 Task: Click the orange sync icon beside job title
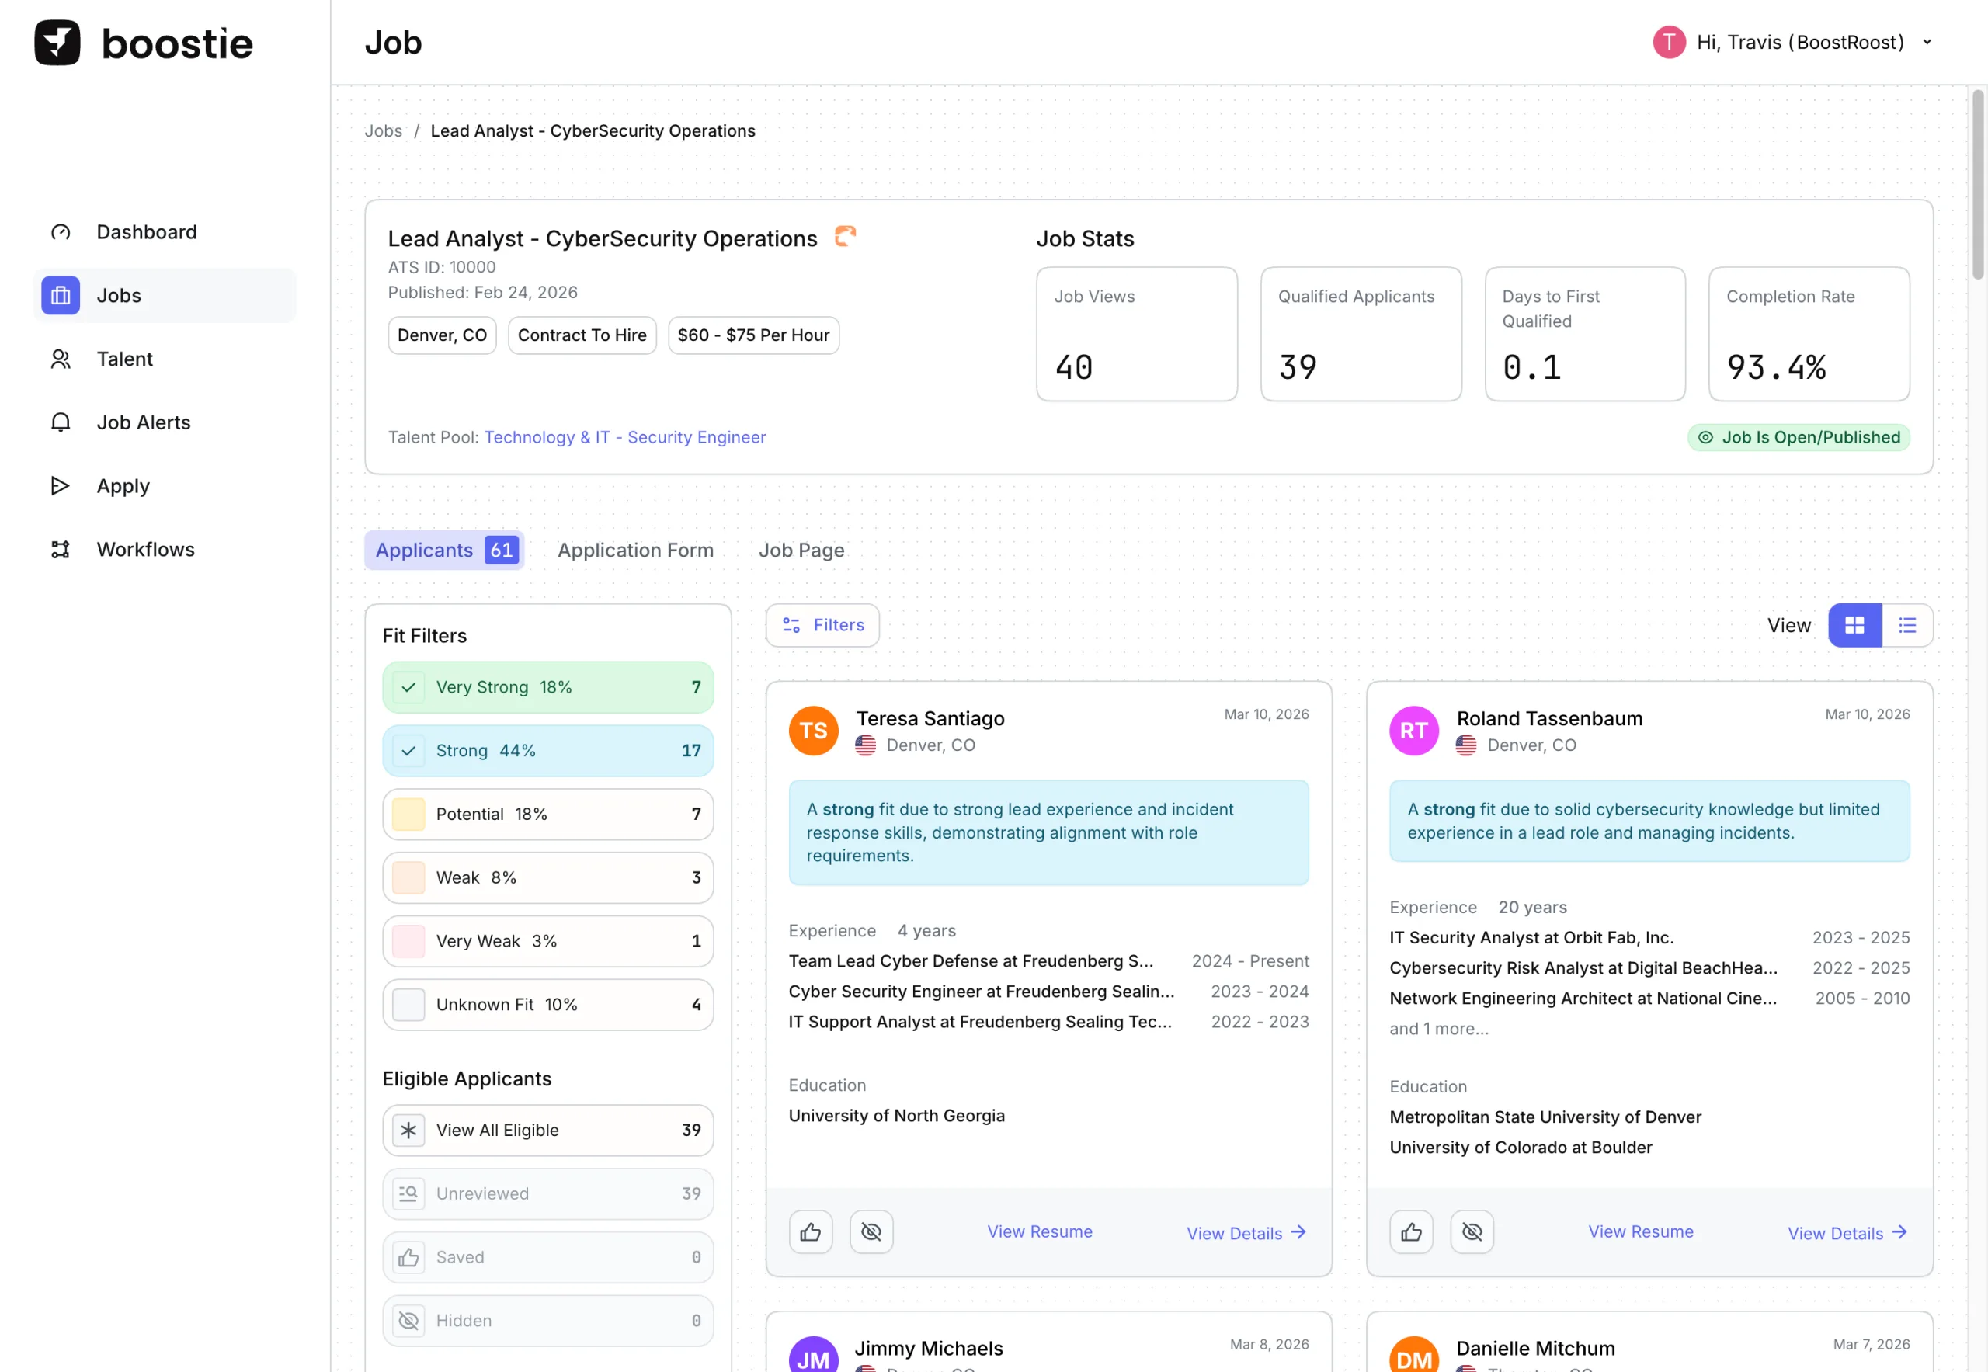845,235
